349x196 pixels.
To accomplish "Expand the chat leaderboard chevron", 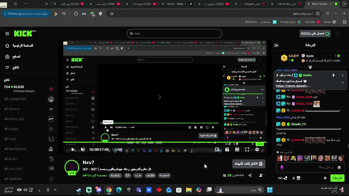I will pos(310,67).
